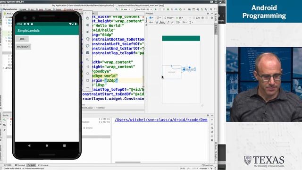302x170 pixels.
Task: Open the eye View Options dropdown
Action: click(151, 22)
